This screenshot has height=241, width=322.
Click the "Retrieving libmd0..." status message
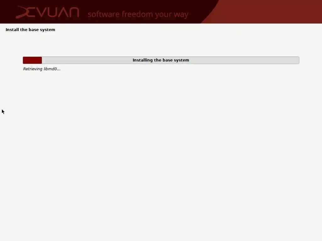point(42,69)
